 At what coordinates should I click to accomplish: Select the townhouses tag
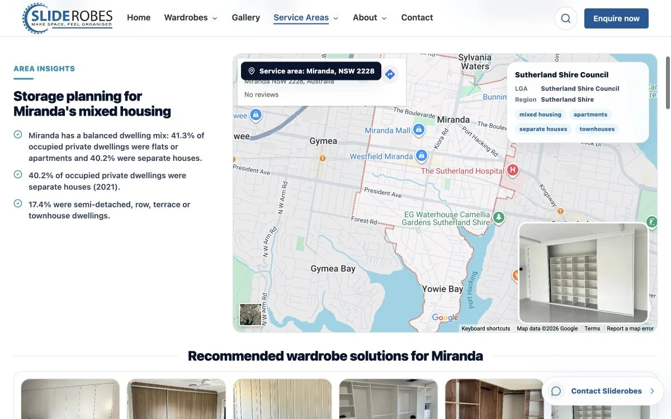tap(597, 129)
